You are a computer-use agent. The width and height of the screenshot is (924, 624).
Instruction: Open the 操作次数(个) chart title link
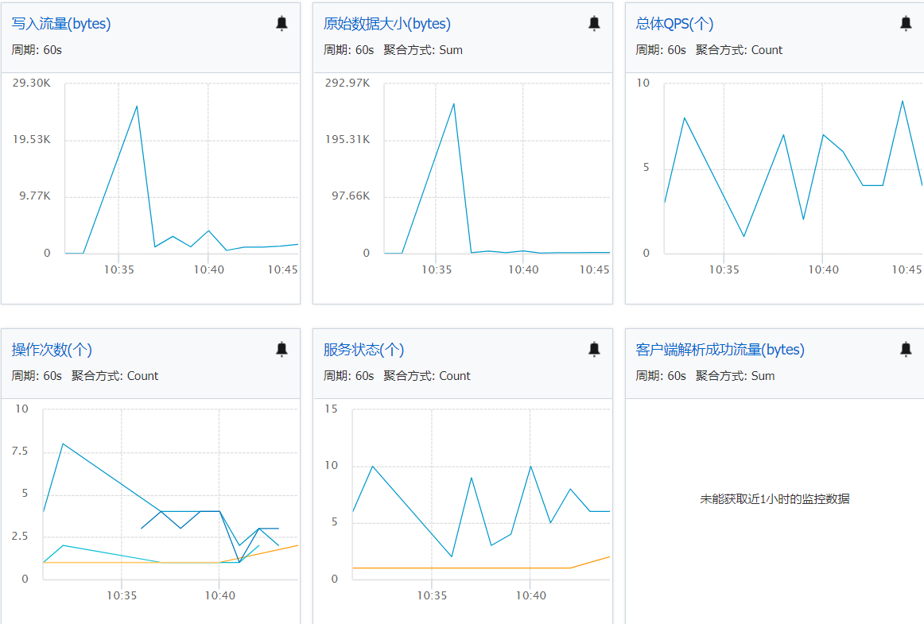(51, 350)
